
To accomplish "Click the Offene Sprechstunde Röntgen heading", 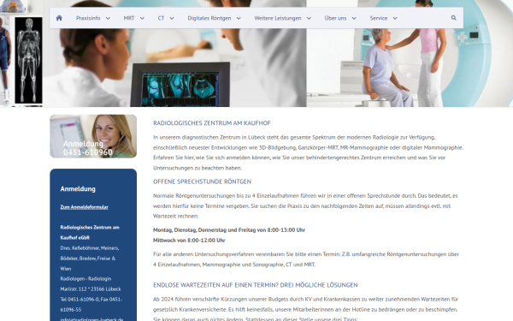I will tap(202, 181).
